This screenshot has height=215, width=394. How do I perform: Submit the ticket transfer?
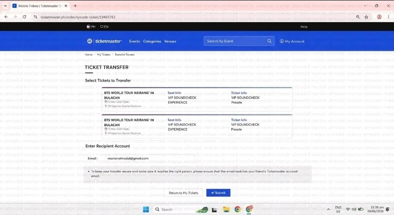pos(218,193)
